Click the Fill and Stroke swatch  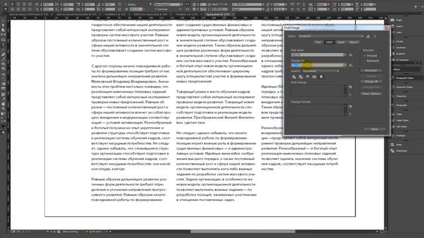point(3,114)
